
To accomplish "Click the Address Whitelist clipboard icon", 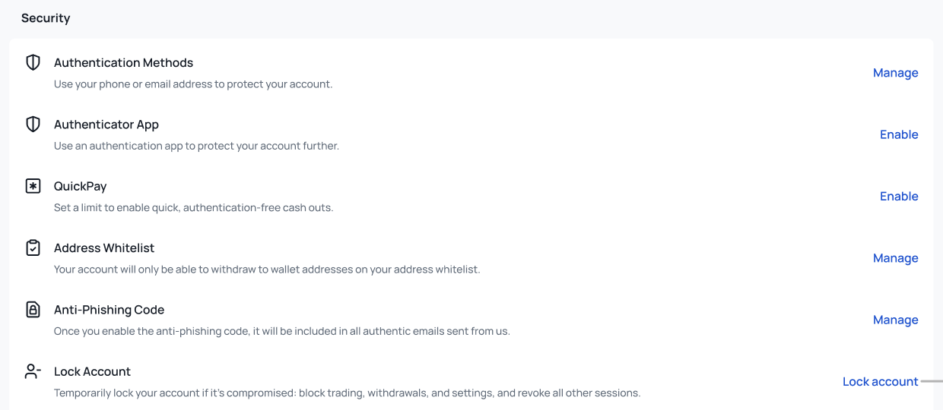I will point(33,248).
